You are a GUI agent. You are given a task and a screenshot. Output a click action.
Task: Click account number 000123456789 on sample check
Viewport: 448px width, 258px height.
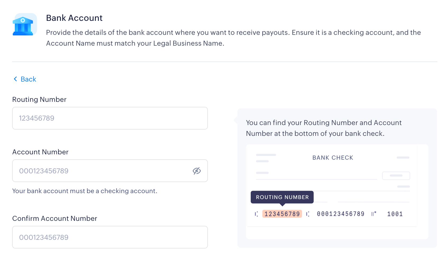point(341,214)
